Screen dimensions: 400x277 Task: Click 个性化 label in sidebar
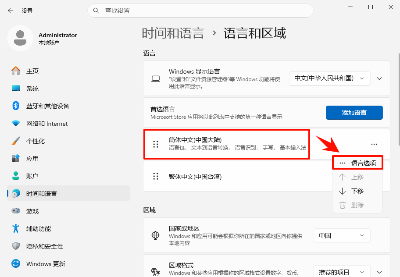pos(36,141)
